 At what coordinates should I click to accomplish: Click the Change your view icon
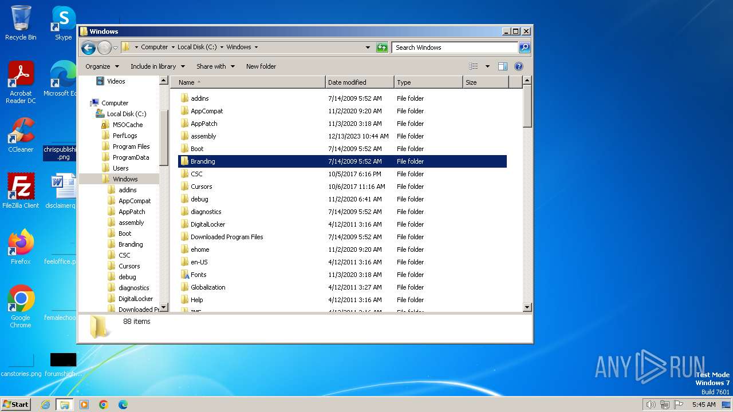point(474,66)
